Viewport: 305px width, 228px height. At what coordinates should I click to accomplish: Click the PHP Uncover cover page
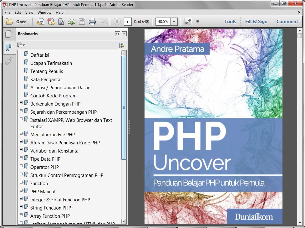[x=213, y=126]
